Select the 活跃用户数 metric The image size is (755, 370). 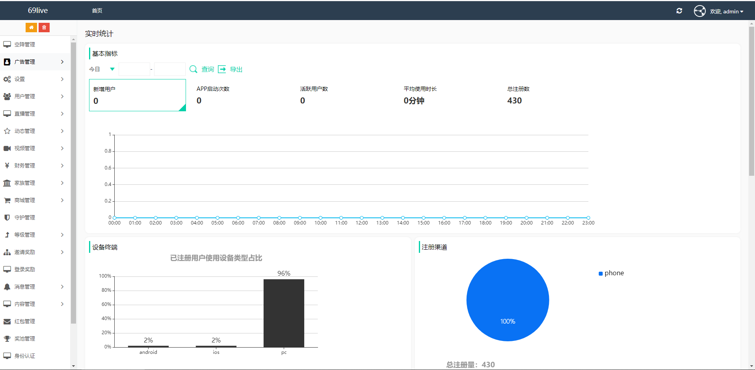(314, 95)
